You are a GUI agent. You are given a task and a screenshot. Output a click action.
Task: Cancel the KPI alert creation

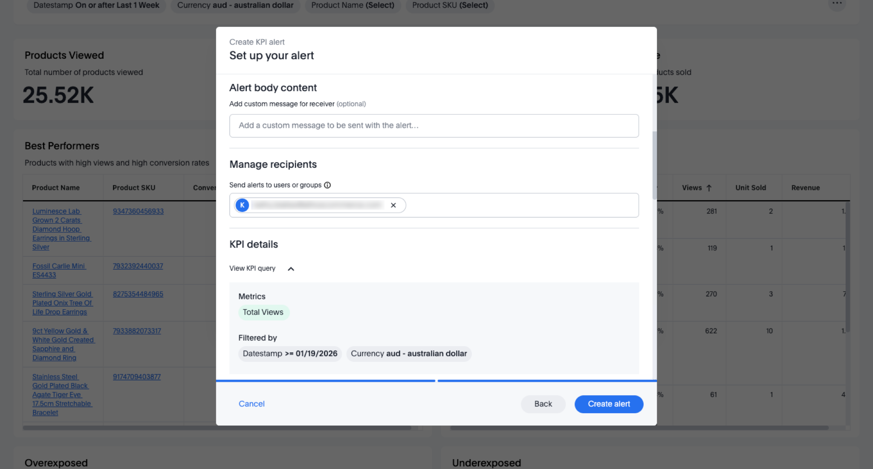tap(251, 404)
